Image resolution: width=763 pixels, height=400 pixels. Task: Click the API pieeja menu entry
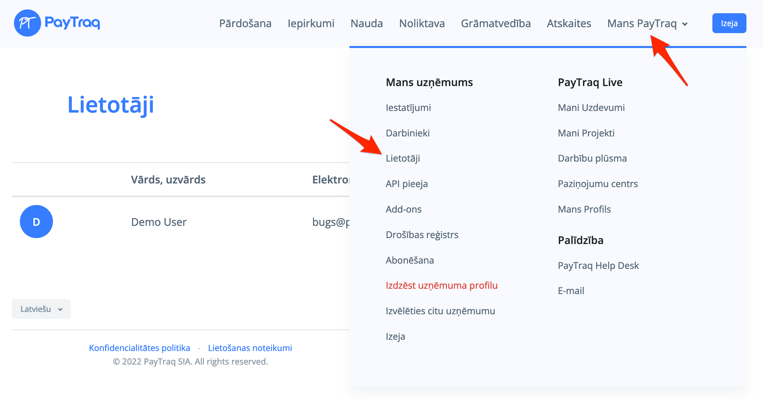pyautogui.click(x=407, y=184)
